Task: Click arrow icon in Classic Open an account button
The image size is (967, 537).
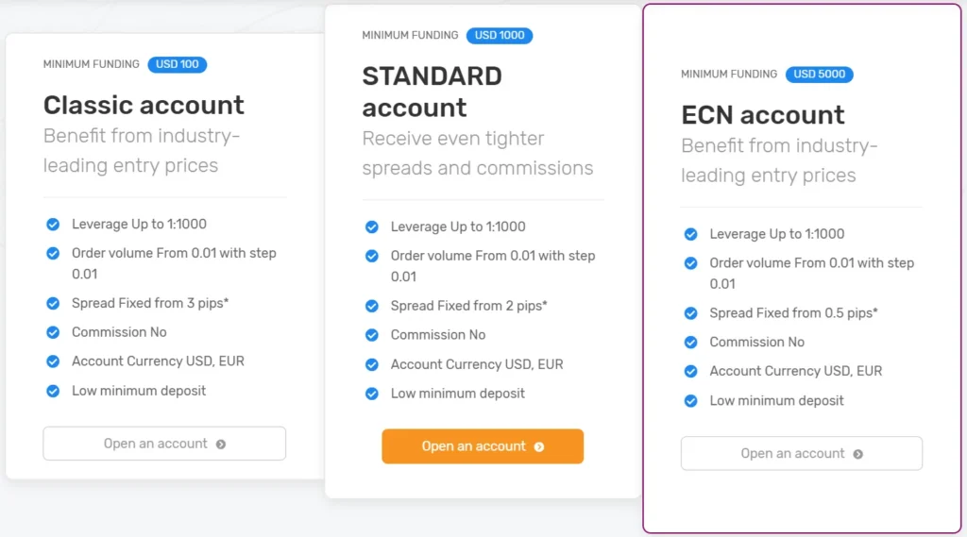Action: pyautogui.click(x=221, y=445)
